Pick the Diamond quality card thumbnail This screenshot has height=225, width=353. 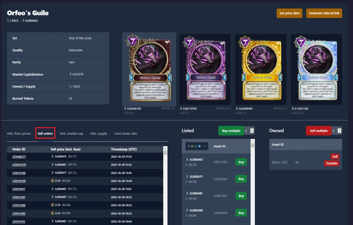pos(316,69)
